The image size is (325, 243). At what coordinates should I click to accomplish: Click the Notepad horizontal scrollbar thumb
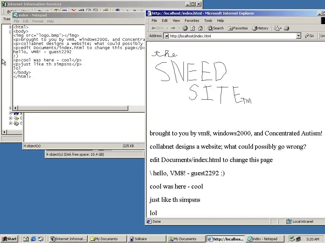73,108
